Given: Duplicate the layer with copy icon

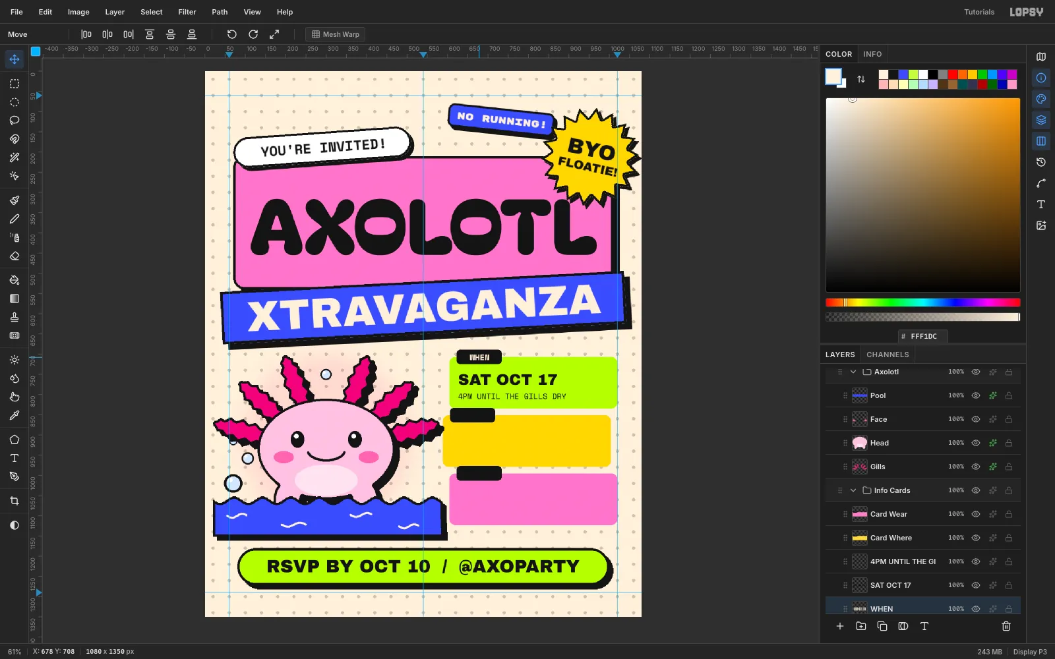Looking at the screenshot, I should coord(882,626).
